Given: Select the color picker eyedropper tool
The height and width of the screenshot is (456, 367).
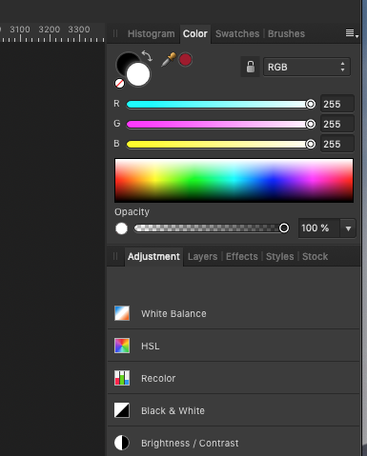Looking at the screenshot, I should [169, 59].
